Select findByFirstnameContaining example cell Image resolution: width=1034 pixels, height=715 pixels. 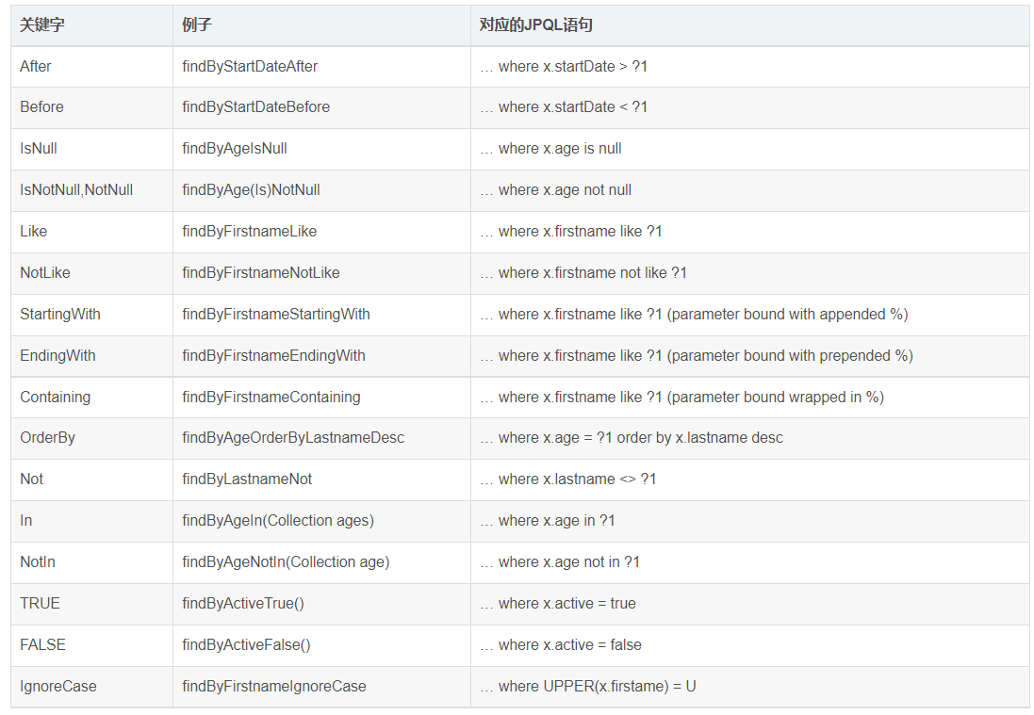(x=321, y=398)
